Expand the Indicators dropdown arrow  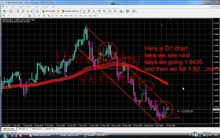(124, 11)
